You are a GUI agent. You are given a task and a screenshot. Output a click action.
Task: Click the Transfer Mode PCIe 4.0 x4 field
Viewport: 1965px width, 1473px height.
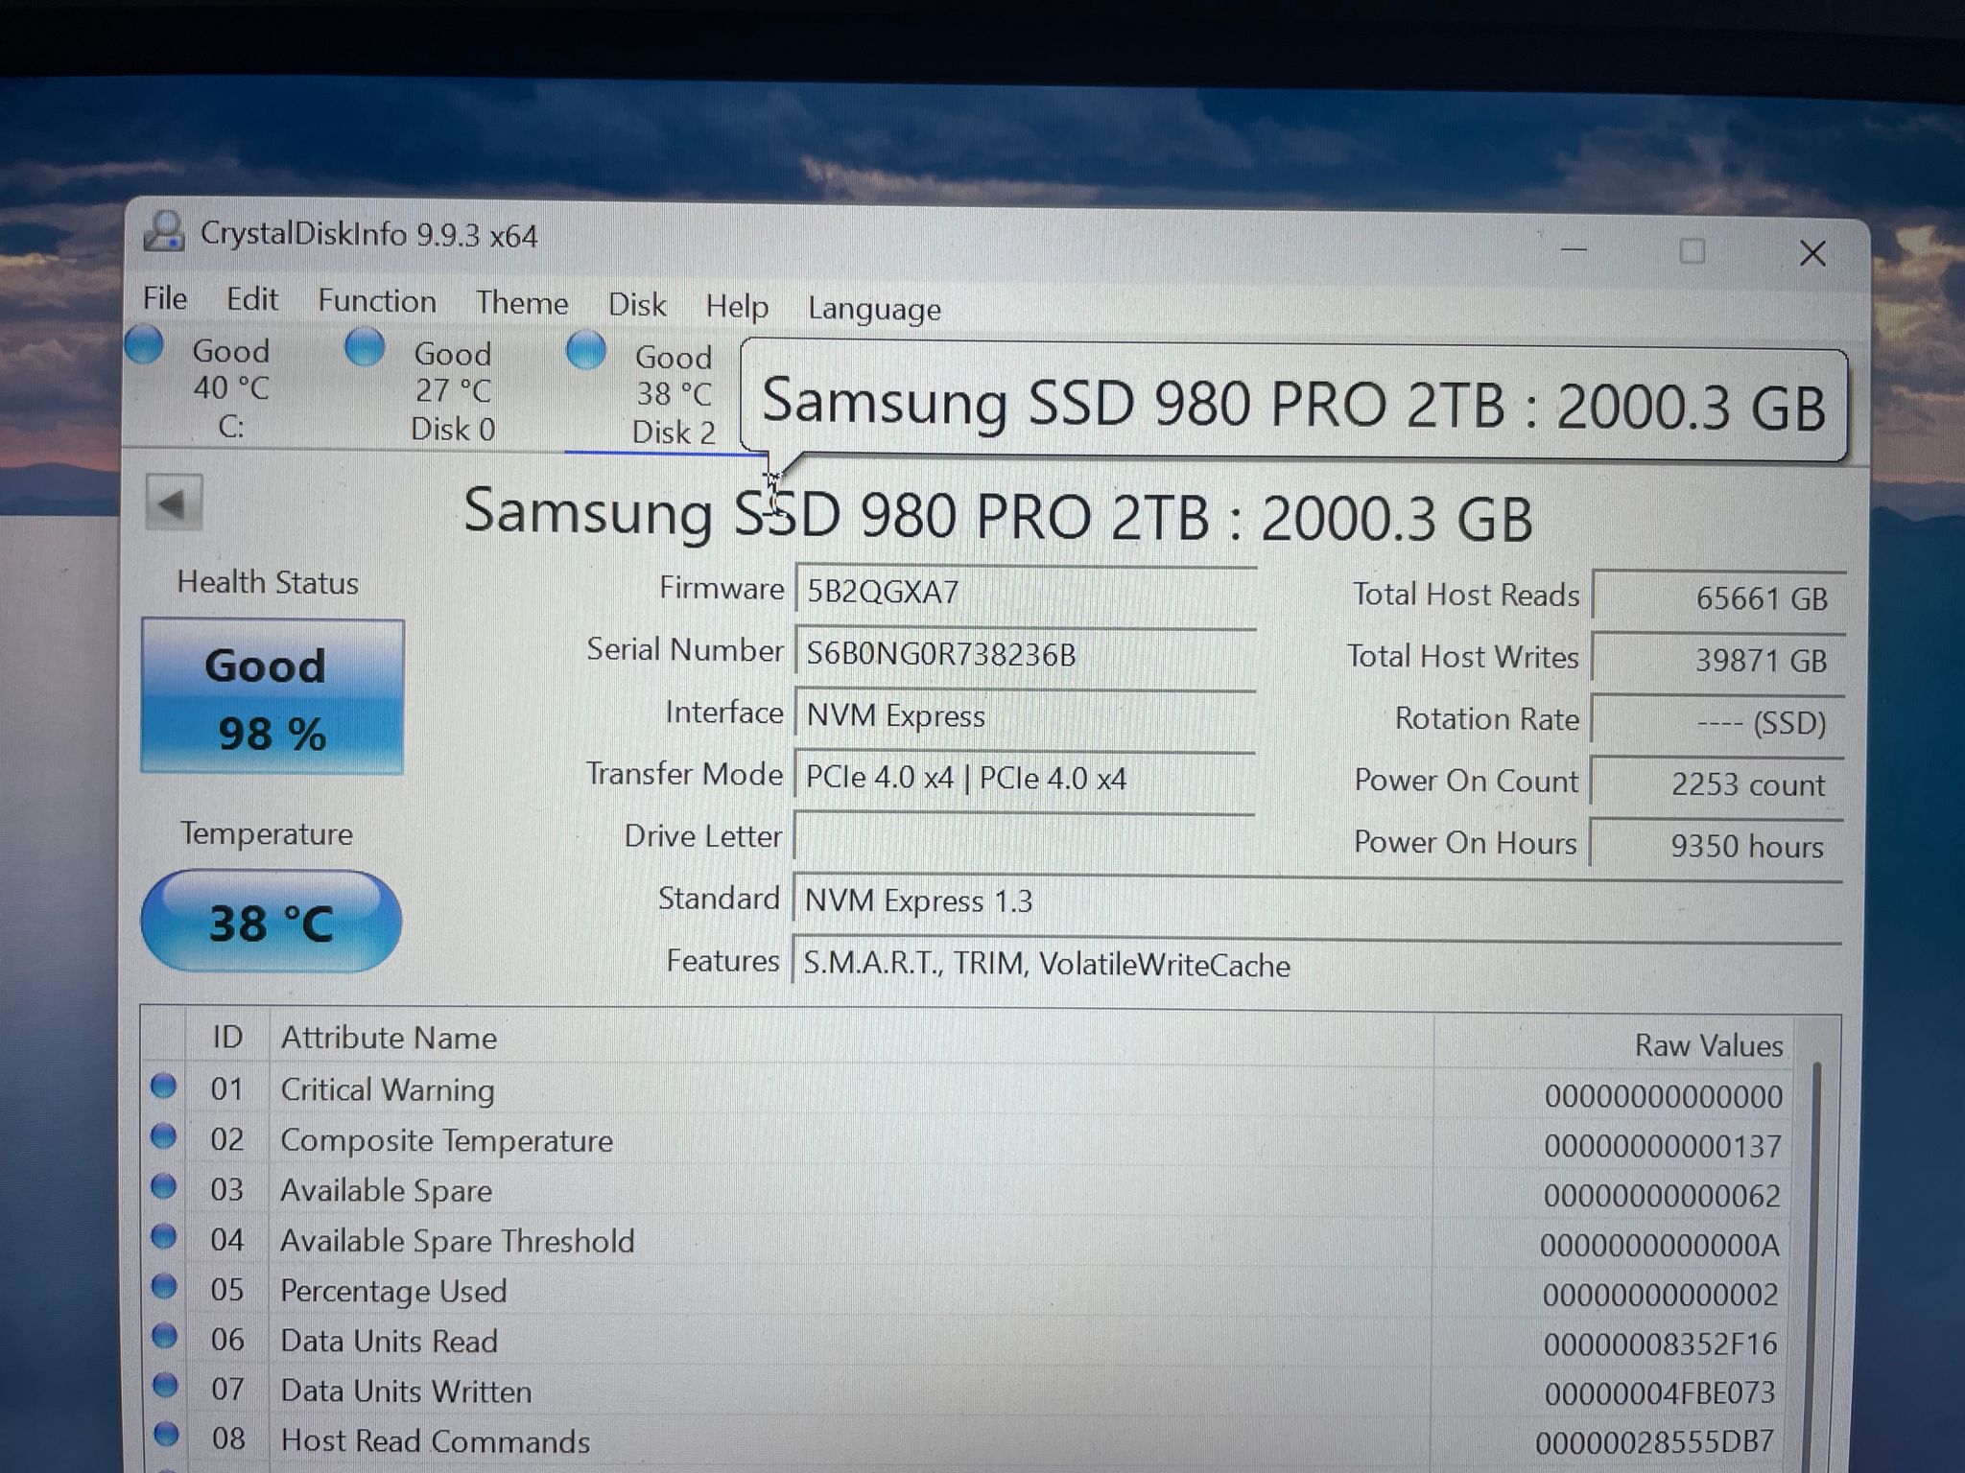click(x=1025, y=777)
